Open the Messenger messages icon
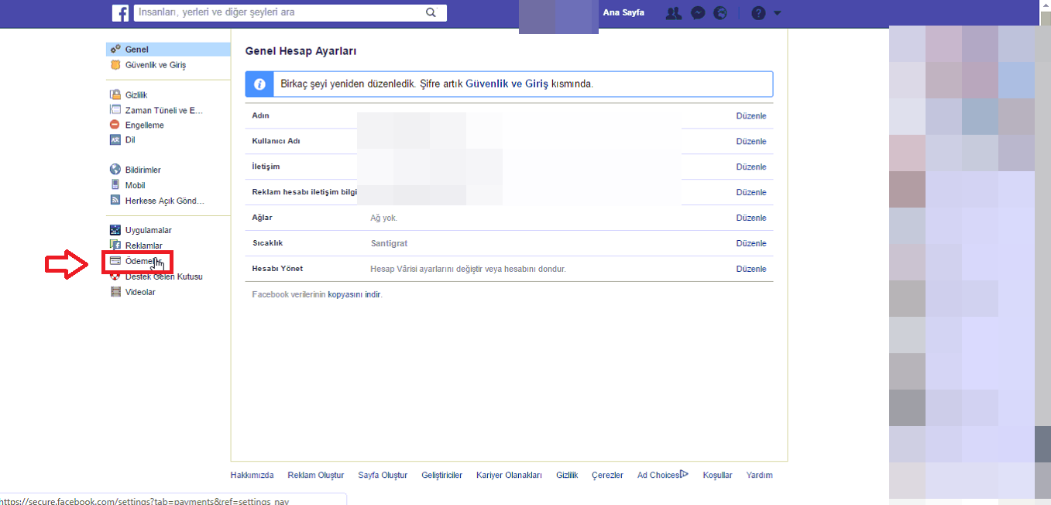Screen dimensions: 1051x505 pyautogui.click(x=698, y=13)
